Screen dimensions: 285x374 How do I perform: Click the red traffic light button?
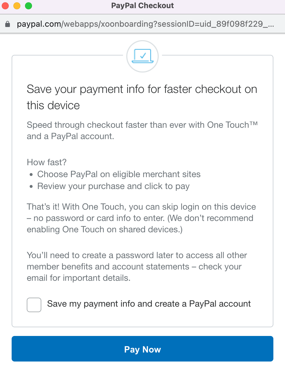[5, 5]
